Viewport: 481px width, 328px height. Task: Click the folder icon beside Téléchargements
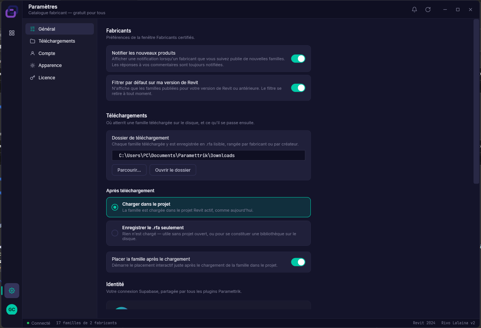tap(33, 41)
